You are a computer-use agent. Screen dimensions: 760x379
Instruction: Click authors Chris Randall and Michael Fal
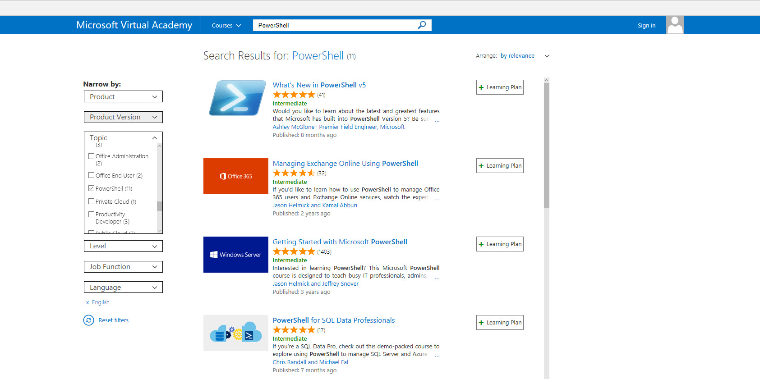point(310,362)
